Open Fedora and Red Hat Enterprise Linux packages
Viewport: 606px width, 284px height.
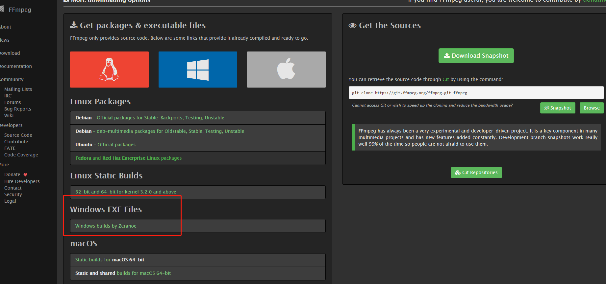pyautogui.click(x=128, y=158)
